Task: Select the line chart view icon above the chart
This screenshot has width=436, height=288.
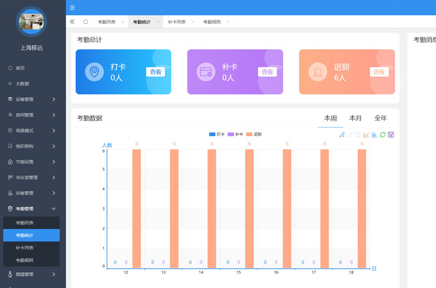Action: [366, 134]
